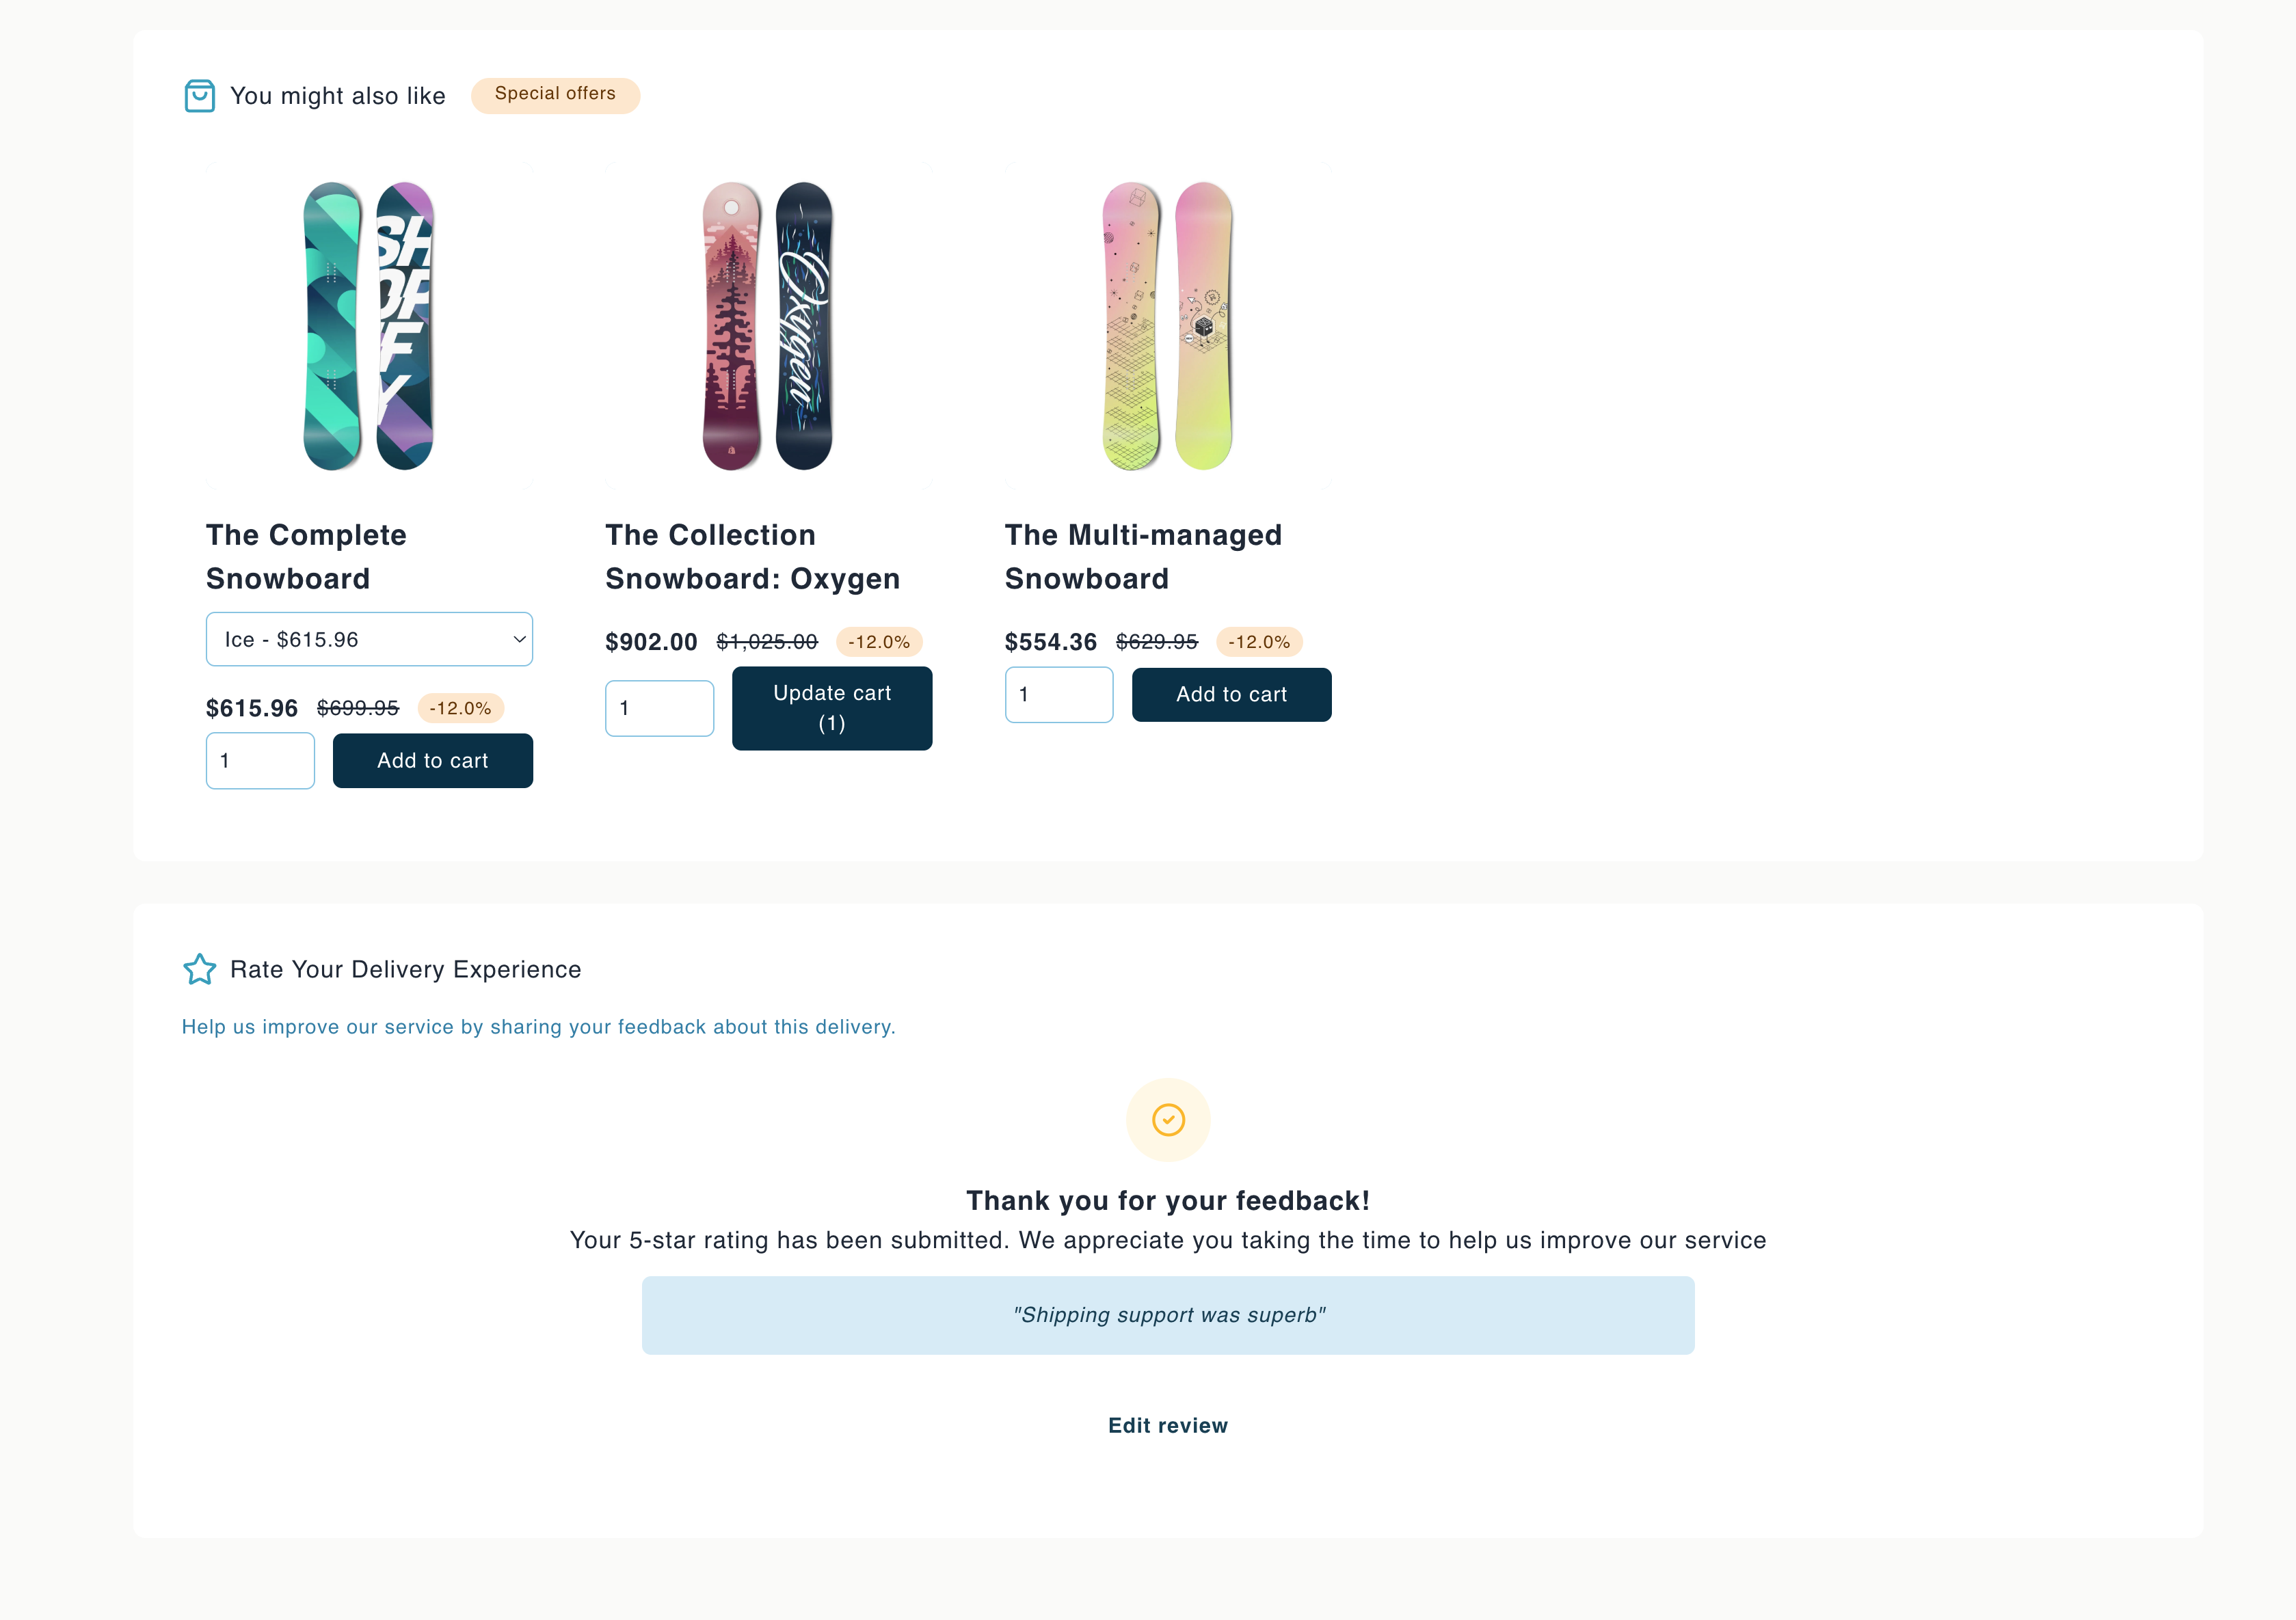Click the quoted review 'Shipping support was superb'
Screen dimensions: 2296x1620
(x=1167, y=1315)
